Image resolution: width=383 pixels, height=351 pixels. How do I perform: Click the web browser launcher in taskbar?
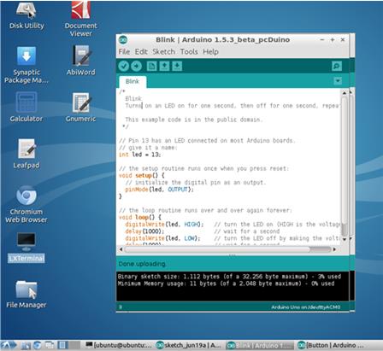tap(38, 346)
